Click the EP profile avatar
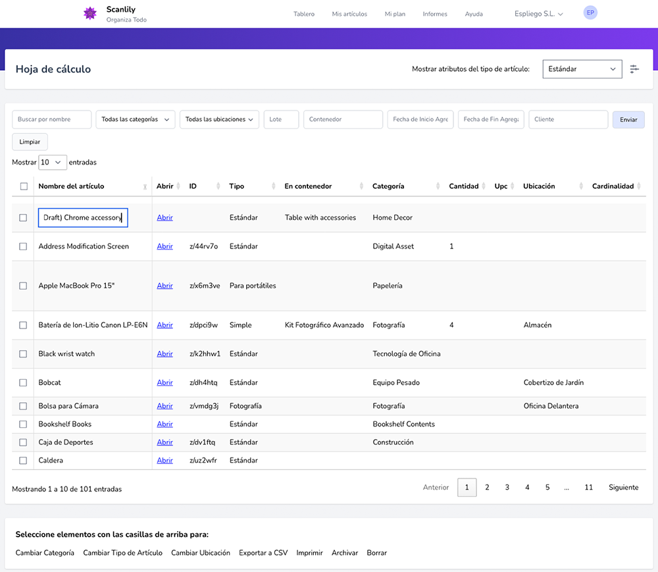Image resolution: width=658 pixels, height=572 pixels. coord(590,13)
